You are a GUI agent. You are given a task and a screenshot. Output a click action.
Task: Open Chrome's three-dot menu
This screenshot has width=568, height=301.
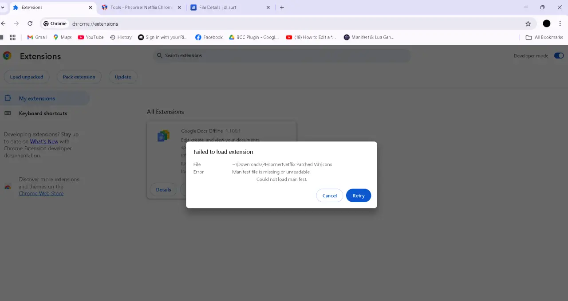click(x=560, y=23)
